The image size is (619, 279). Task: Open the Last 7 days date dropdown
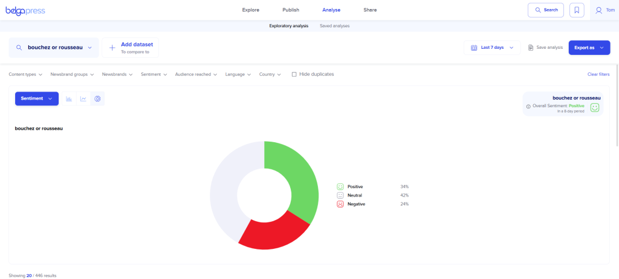click(491, 48)
